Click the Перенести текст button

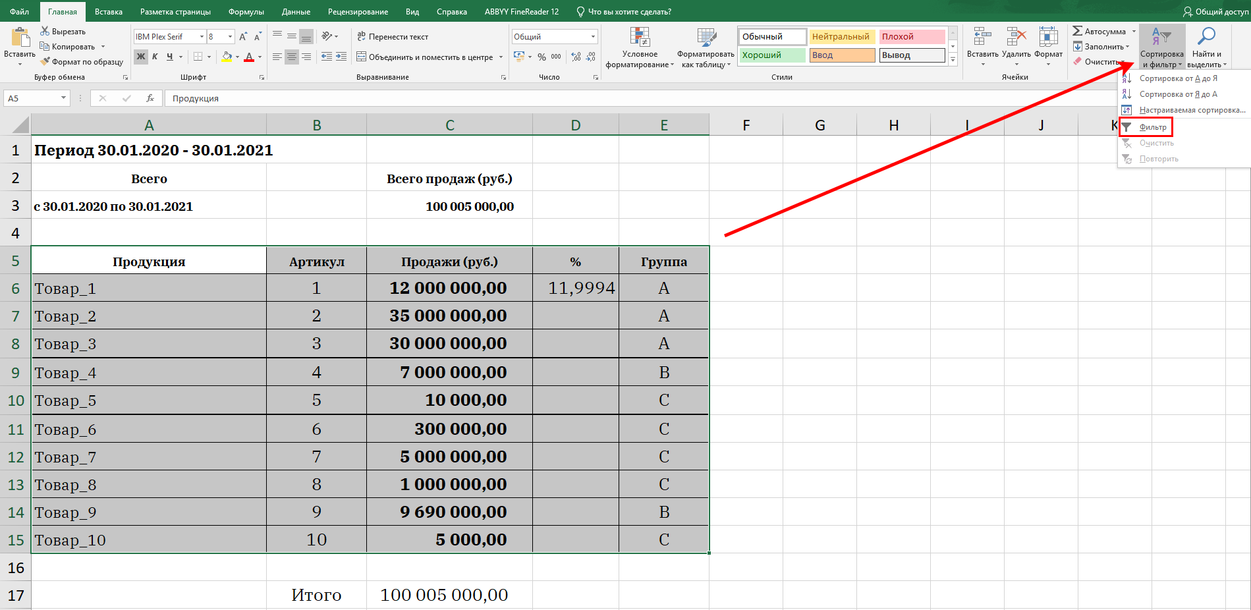click(393, 37)
